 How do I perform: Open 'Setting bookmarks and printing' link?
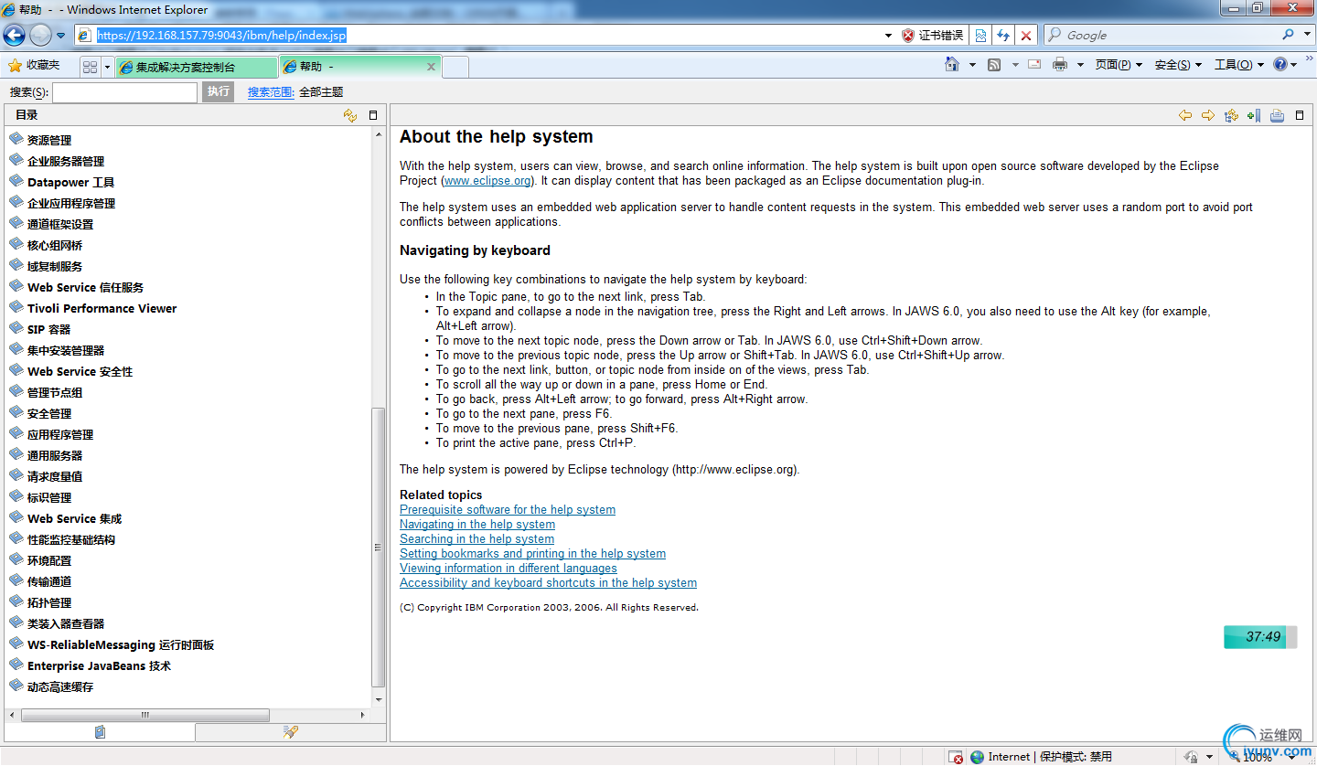click(532, 554)
